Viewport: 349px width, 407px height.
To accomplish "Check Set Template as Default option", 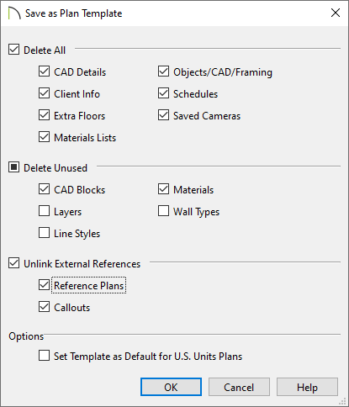I will coord(45,356).
